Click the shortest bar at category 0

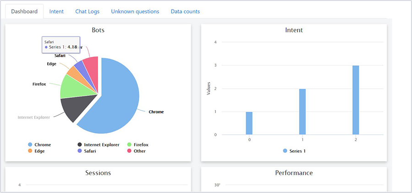coord(249,123)
